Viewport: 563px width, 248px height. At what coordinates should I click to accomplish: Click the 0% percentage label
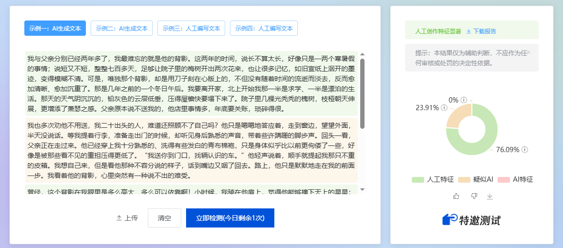coord(453,100)
